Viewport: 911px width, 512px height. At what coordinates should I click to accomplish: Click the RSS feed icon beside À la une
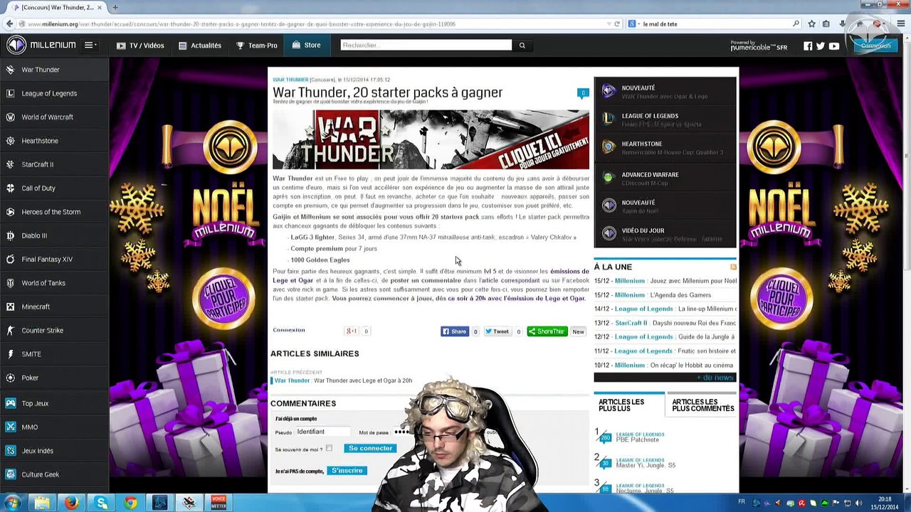733,267
